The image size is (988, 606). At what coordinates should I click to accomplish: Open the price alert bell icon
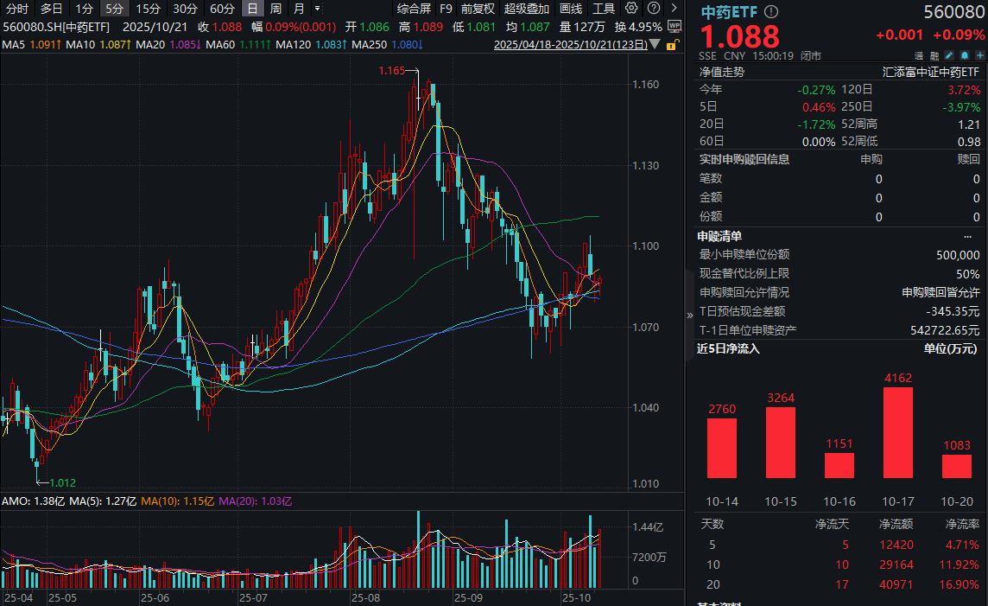[x=965, y=55]
